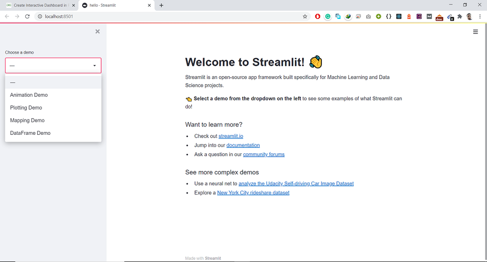Close the hello - Streamlit tab
The height and width of the screenshot is (262, 487).
149,5
